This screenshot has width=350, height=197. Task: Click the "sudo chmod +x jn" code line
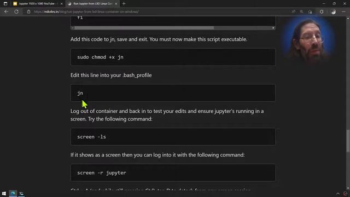click(100, 57)
